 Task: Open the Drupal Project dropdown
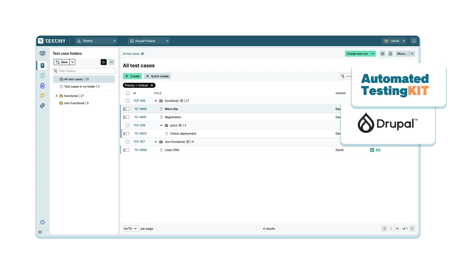coord(149,41)
